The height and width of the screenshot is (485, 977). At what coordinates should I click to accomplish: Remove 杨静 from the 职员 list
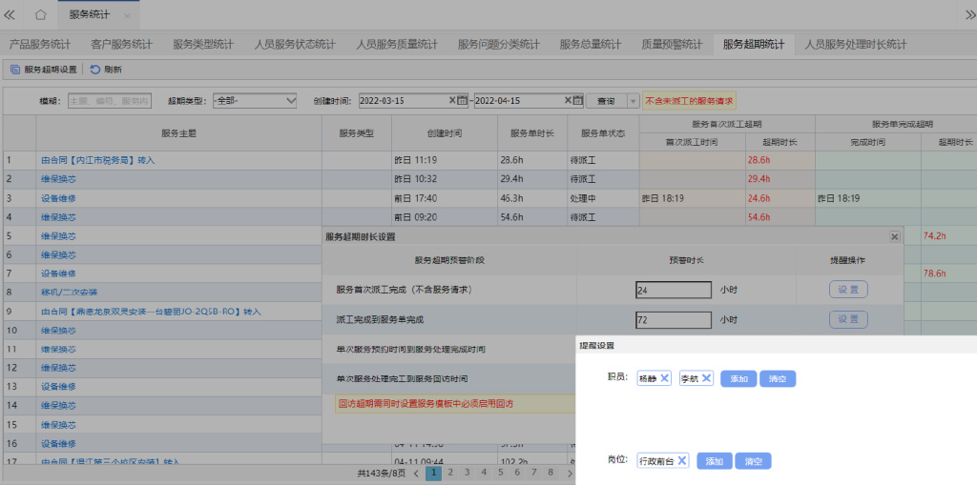[664, 378]
